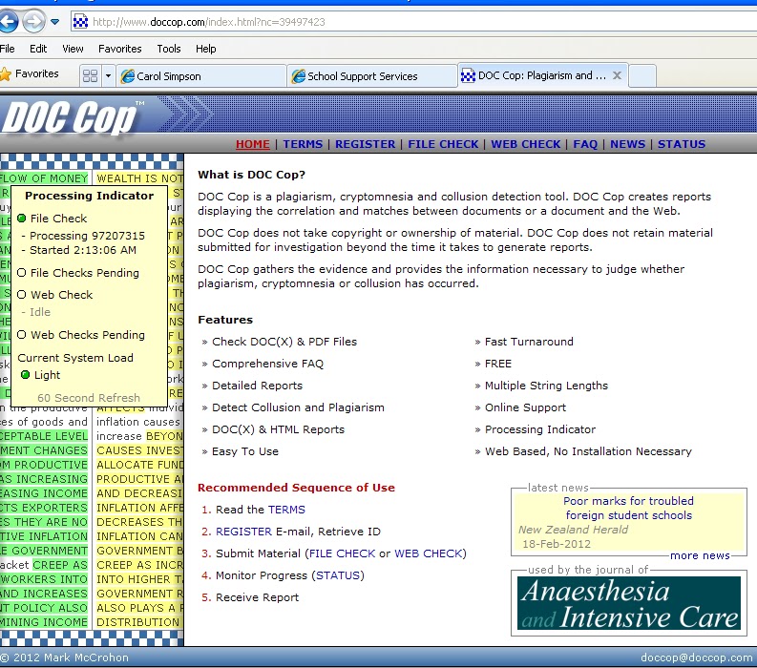Click the browser Forward arrow button

33,22
